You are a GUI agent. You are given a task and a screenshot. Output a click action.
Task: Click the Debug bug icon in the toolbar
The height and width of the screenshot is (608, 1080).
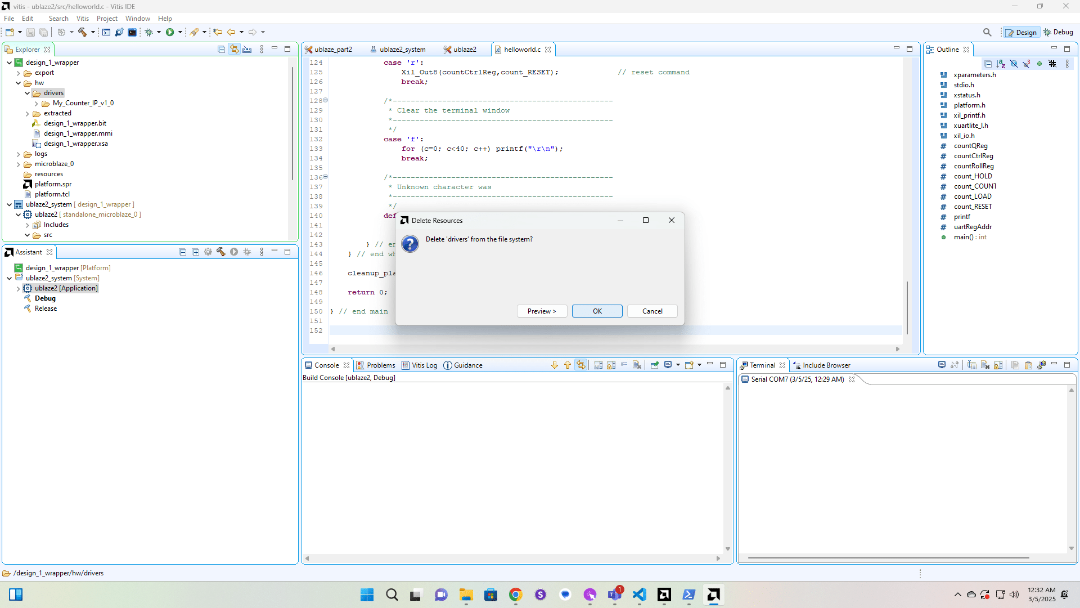point(149,32)
